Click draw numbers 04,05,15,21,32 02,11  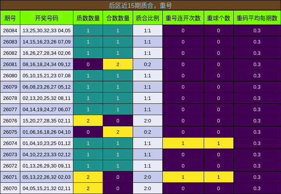[46, 188]
